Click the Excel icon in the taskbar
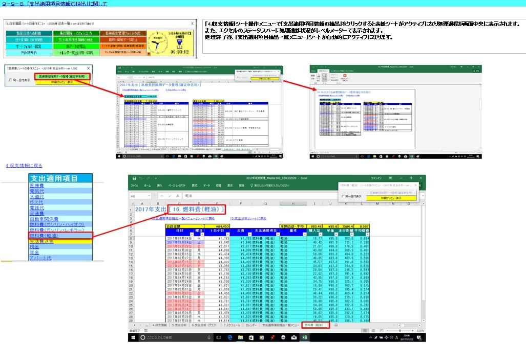The height and width of the screenshot is (344, 526). pyautogui.click(x=305, y=337)
